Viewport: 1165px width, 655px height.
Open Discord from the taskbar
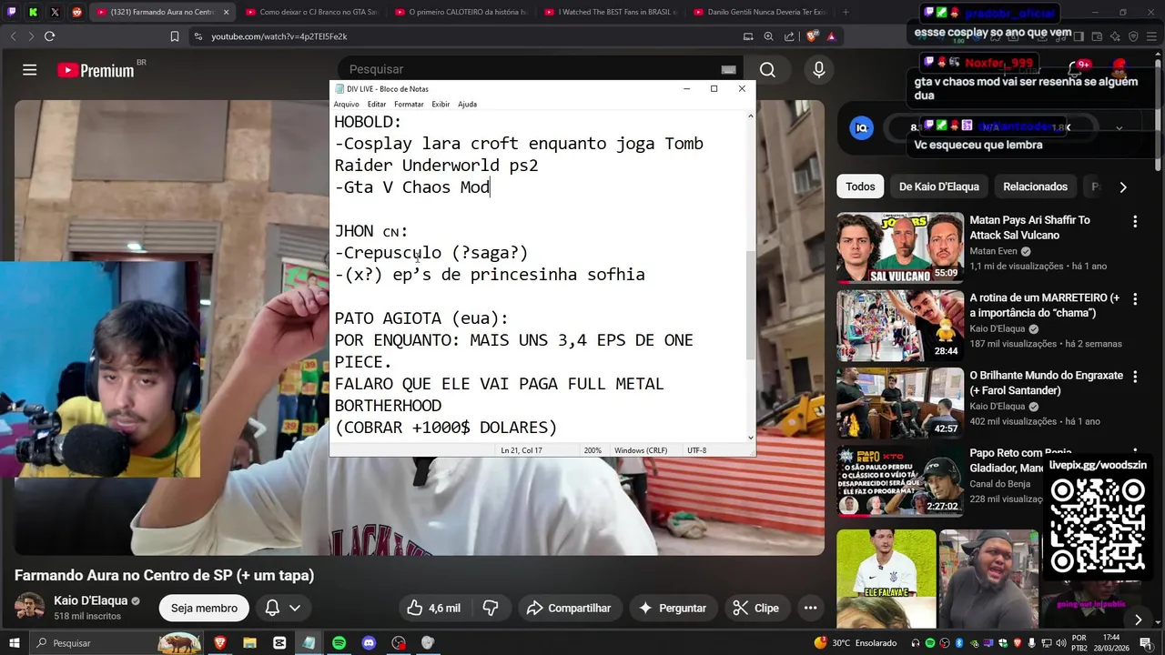click(x=369, y=643)
